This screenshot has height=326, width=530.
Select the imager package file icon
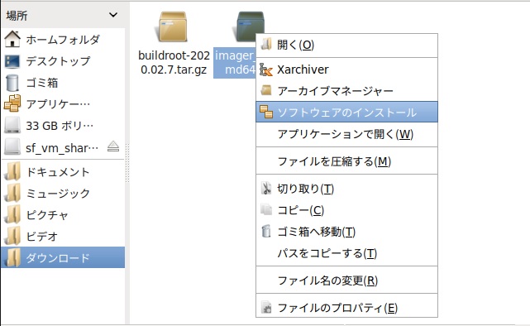pyautogui.click(x=250, y=26)
